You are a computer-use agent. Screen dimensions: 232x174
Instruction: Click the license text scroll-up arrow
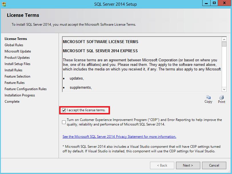click(224, 39)
